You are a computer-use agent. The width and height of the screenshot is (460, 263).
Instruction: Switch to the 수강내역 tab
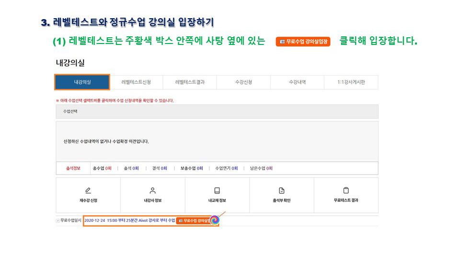point(297,82)
